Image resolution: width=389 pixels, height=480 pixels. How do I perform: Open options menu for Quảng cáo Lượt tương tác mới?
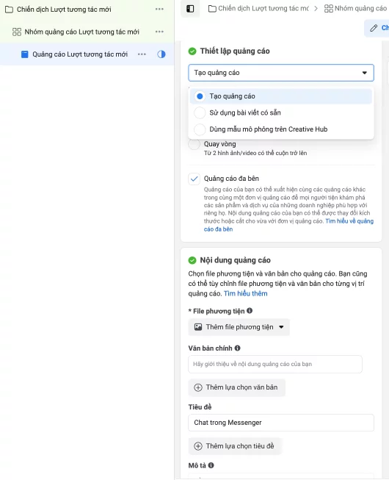[x=142, y=54]
